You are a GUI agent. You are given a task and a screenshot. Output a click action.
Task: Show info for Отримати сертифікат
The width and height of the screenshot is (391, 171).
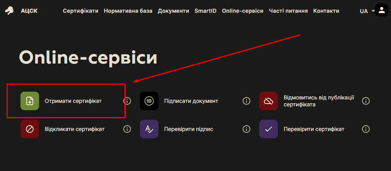tap(127, 101)
